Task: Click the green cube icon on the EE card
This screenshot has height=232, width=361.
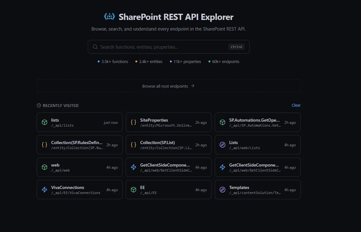Action: pyautogui.click(x=134, y=190)
